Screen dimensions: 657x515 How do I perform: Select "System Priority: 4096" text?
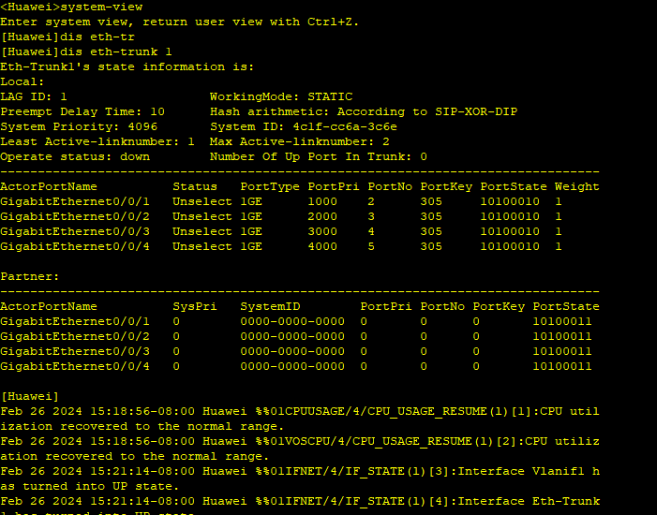tap(79, 126)
